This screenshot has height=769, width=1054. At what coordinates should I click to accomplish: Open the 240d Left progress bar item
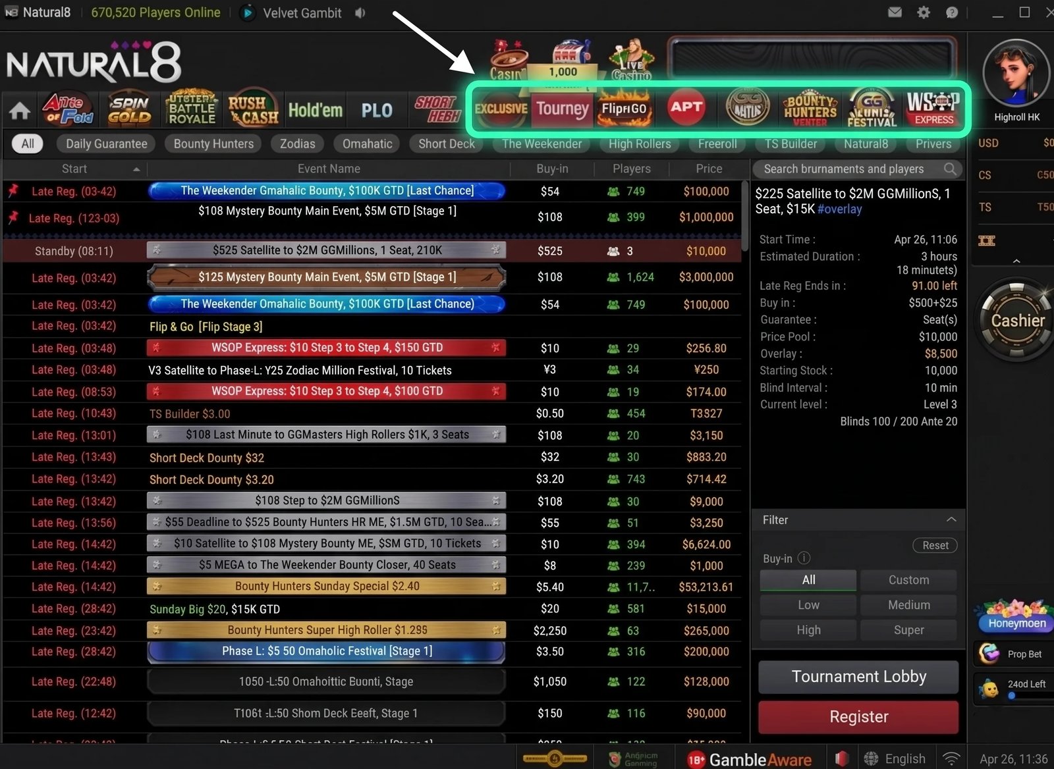[x=1014, y=689]
